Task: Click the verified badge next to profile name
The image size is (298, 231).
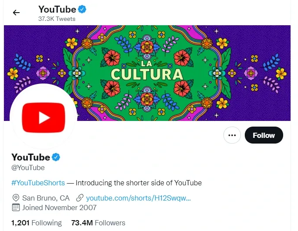Action: [x=56, y=157]
